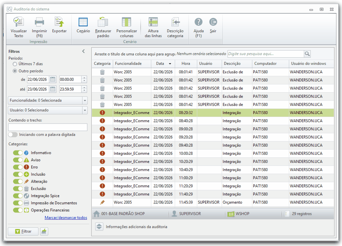The height and width of the screenshot is (246, 342).
Task: Click the trash icon in 08:01:41 row
Action: pos(102,72)
